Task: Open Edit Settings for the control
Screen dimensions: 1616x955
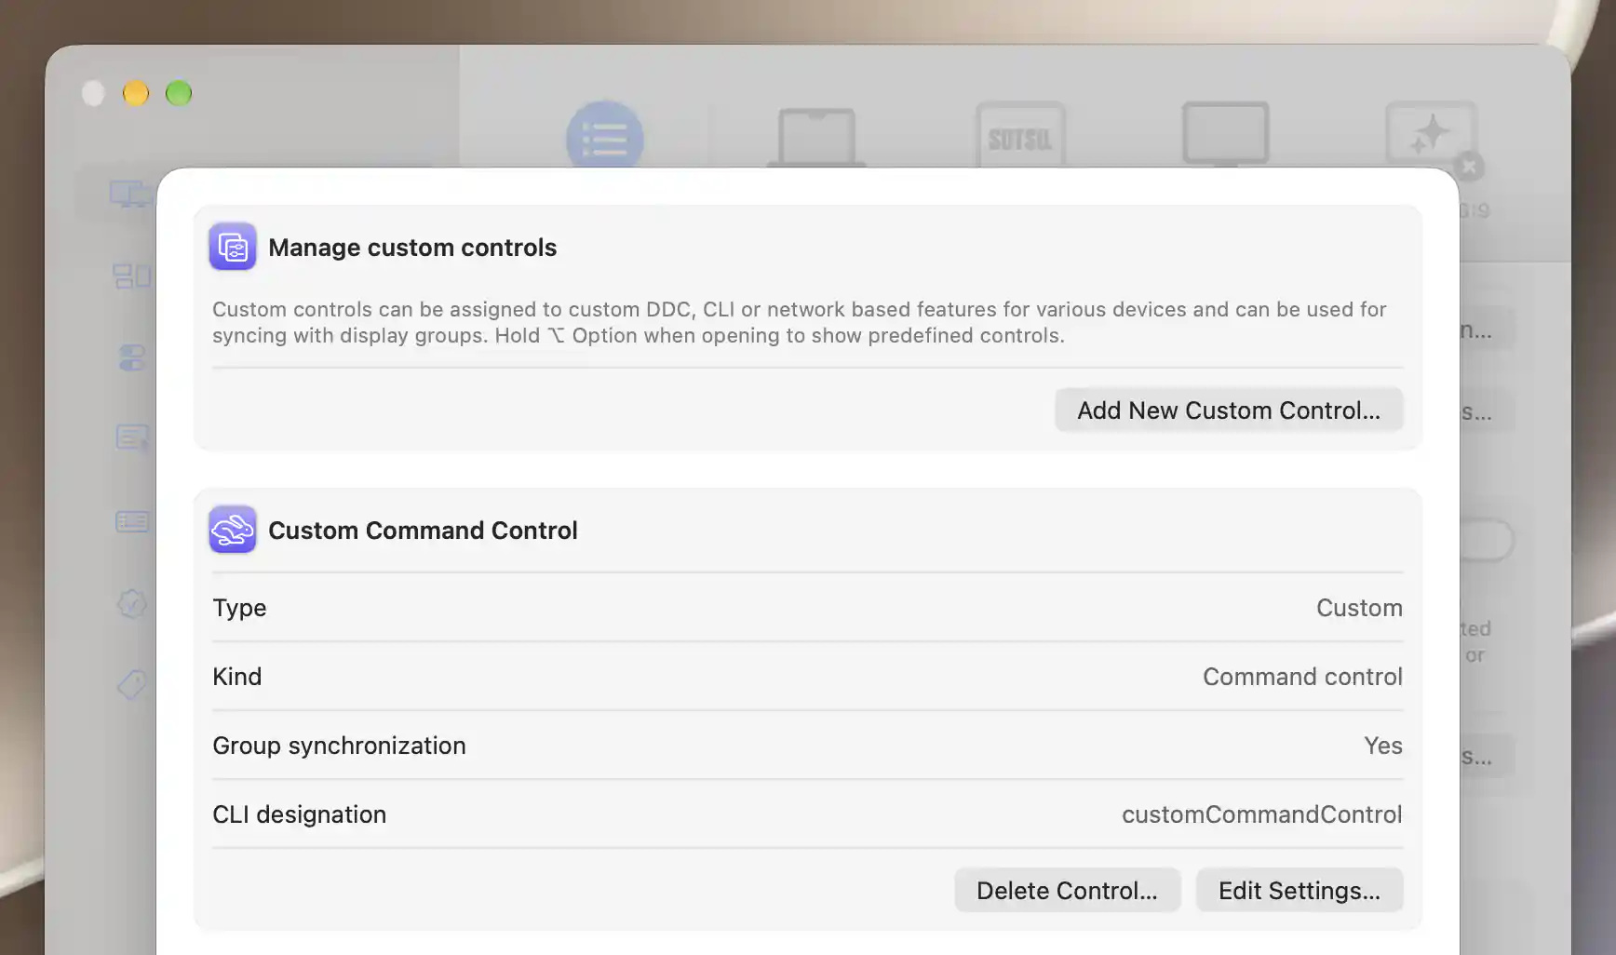Action: coord(1299,891)
